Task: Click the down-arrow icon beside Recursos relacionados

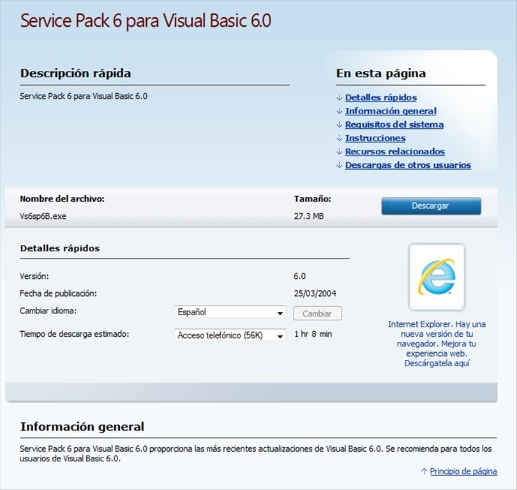Action: click(x=338, y=151)
